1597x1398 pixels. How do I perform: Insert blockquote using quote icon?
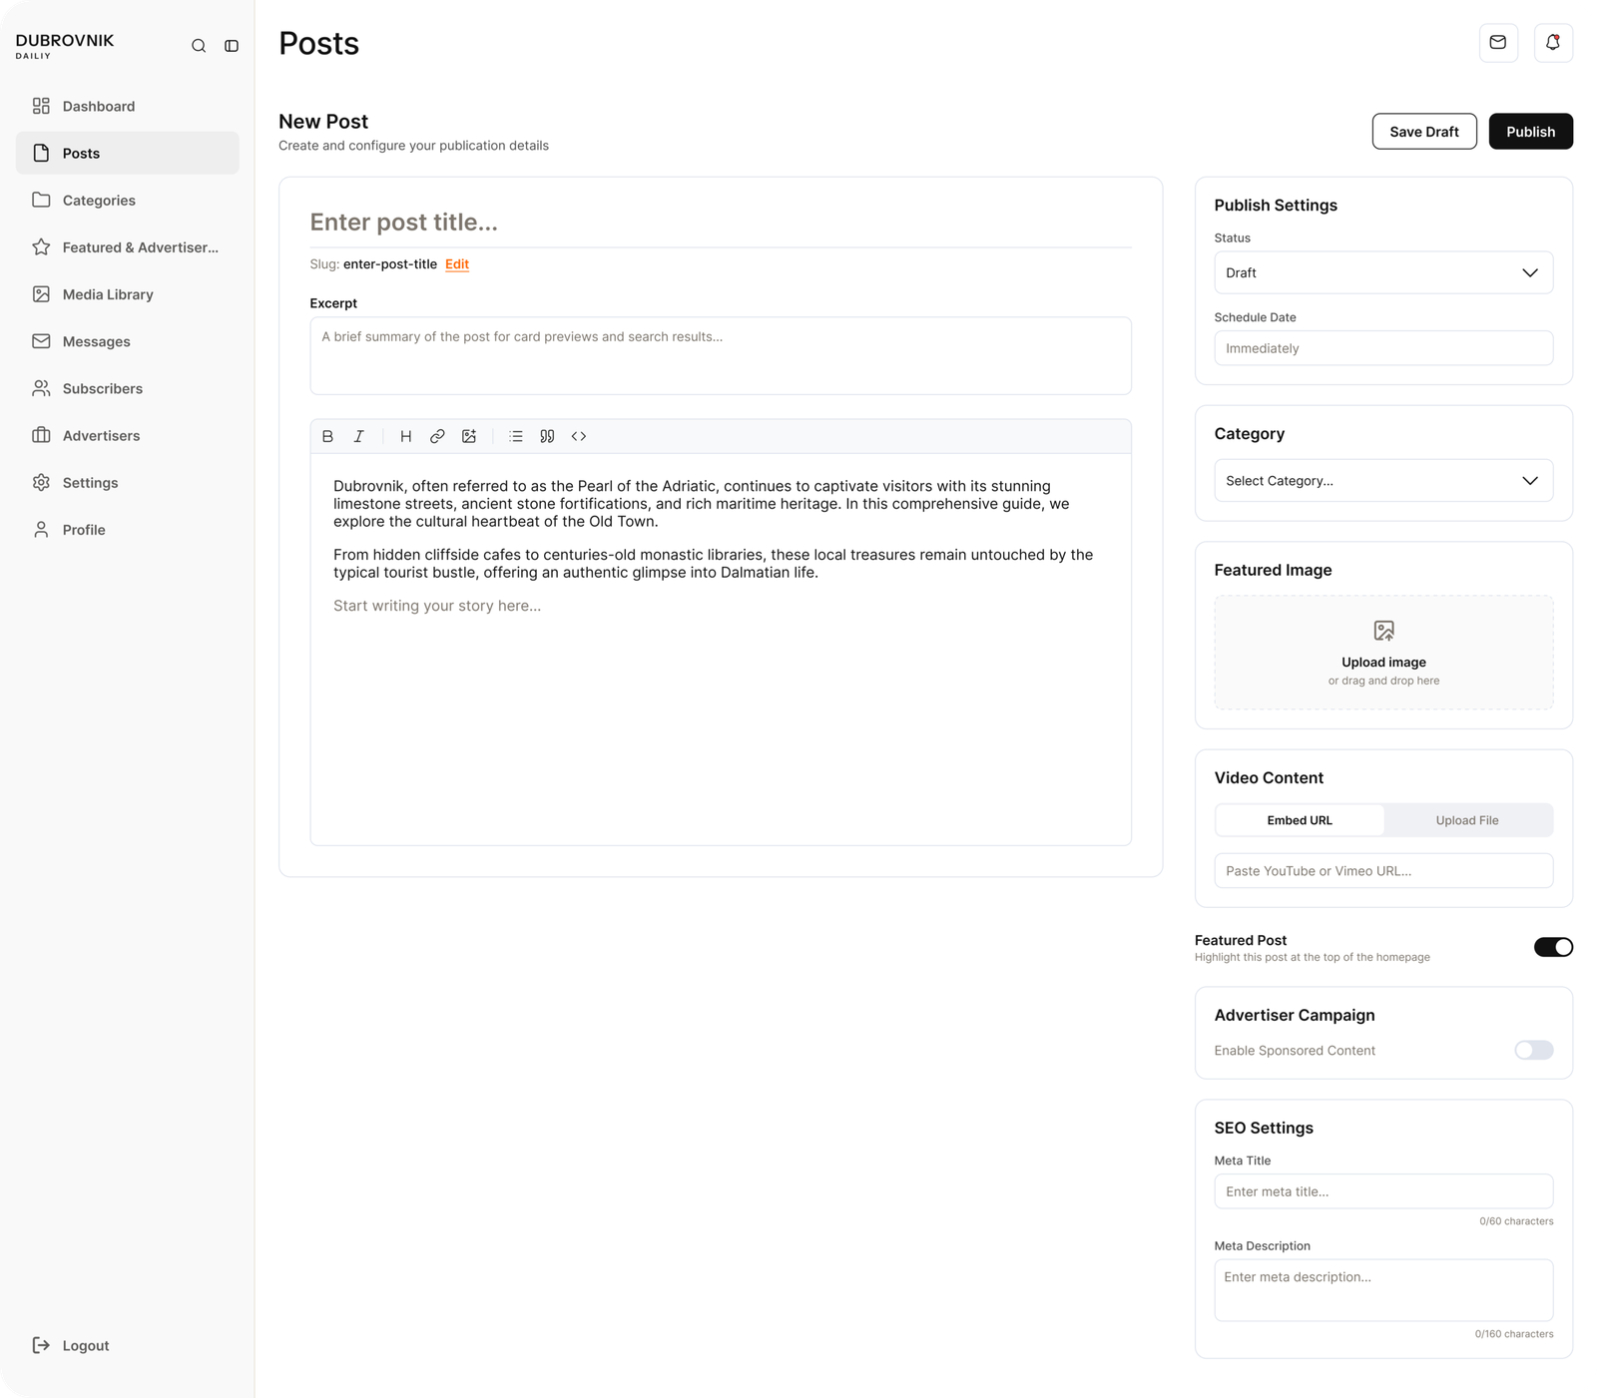point(547,436)
